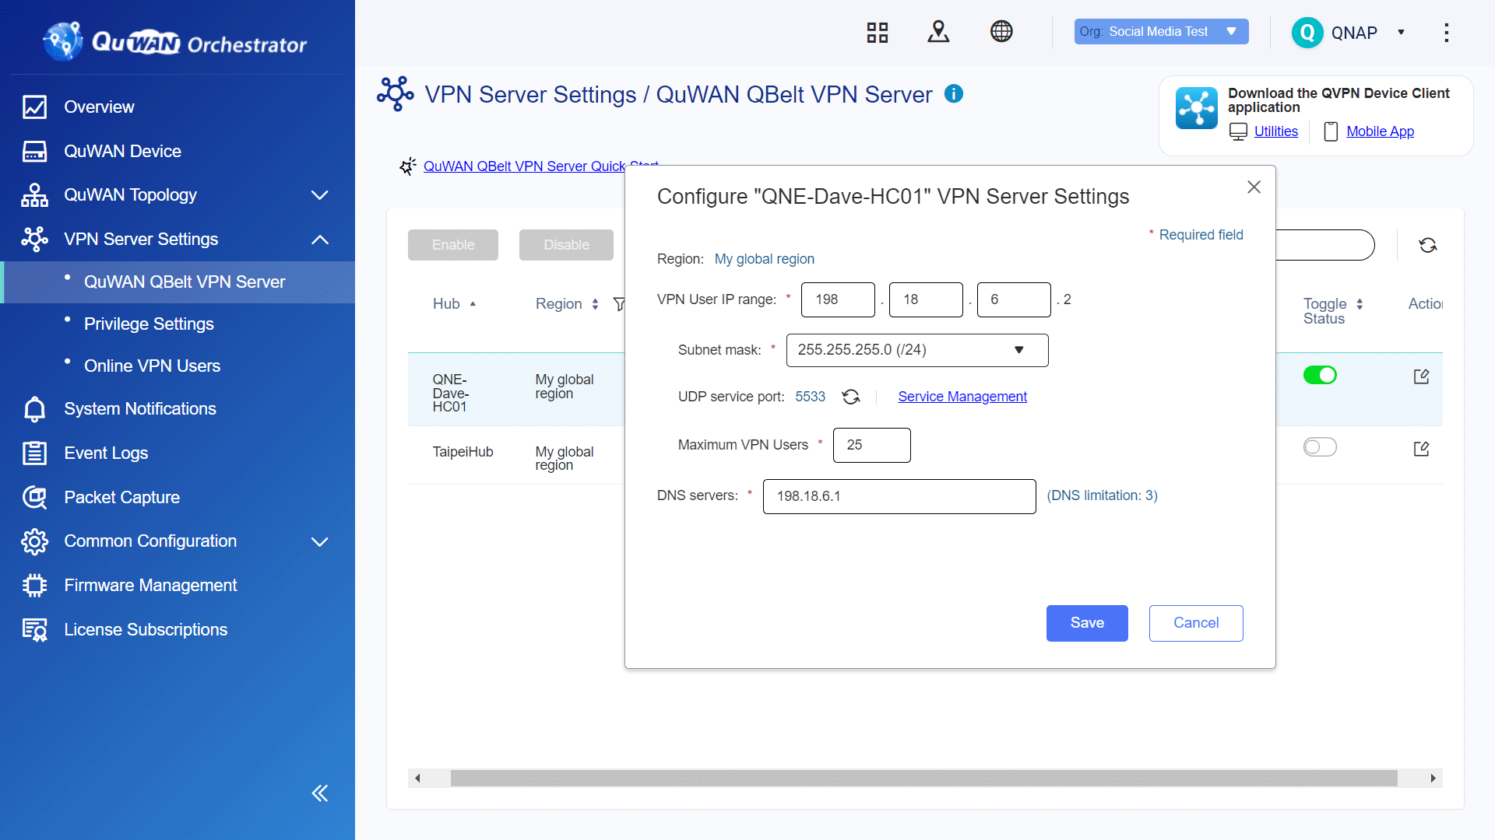The width and height of the screenshot is (1495, 840).
Task: Toggle on VPN status for TaipeiHub
Action: click(x=1320, y=447)
